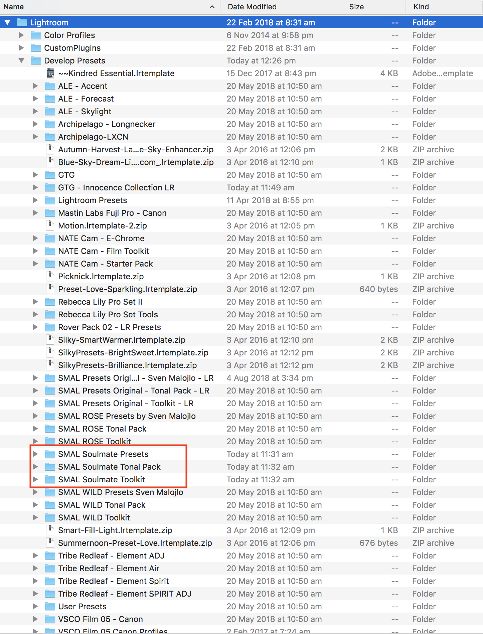
Task: Toggle sort direction arrow in Name header
Action: point(212,7)
